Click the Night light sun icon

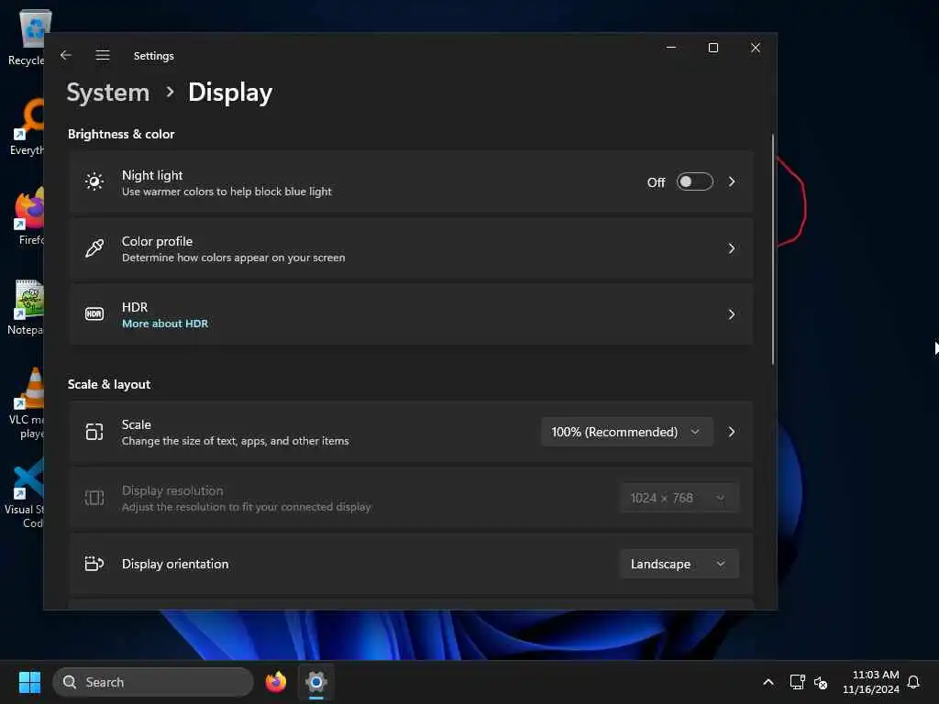click(94, 181)
